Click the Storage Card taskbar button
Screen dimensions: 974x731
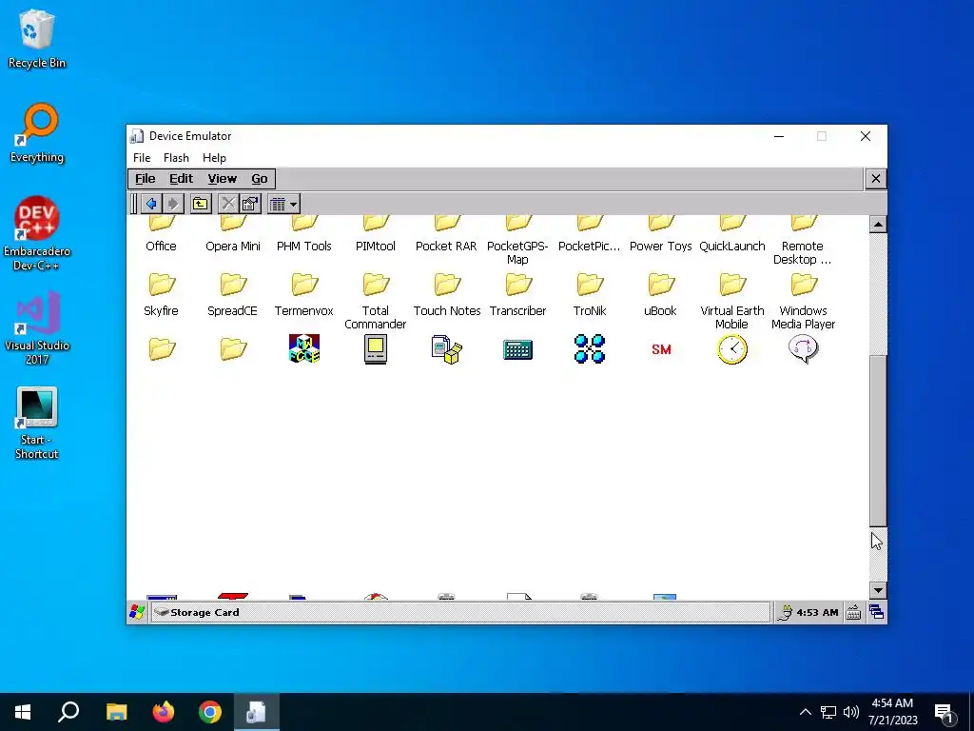coord(460,612)
